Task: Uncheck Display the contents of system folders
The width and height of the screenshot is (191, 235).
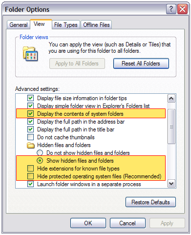Action: pos(30,114)
